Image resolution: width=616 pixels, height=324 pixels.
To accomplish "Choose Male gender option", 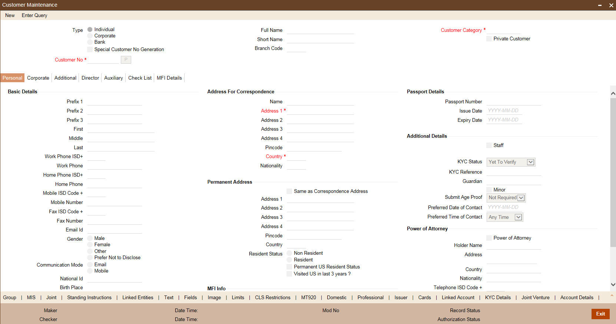I will (90, 238).
